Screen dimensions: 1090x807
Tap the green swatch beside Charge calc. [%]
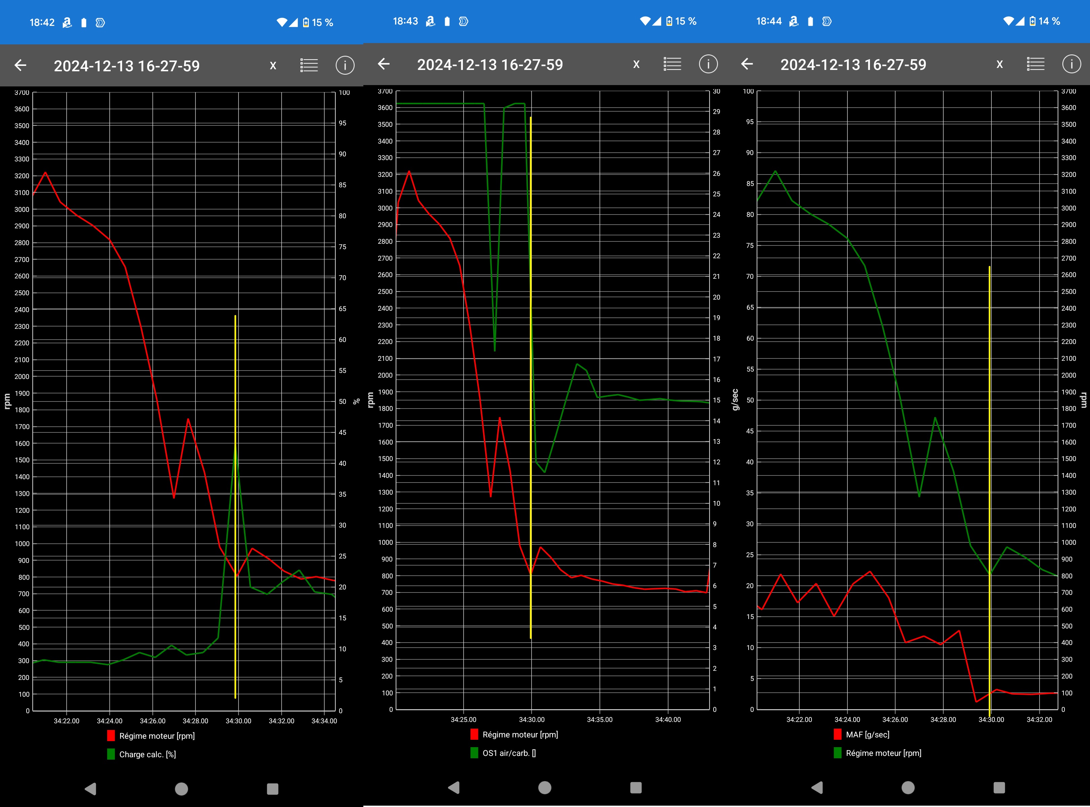pos(111,754)
